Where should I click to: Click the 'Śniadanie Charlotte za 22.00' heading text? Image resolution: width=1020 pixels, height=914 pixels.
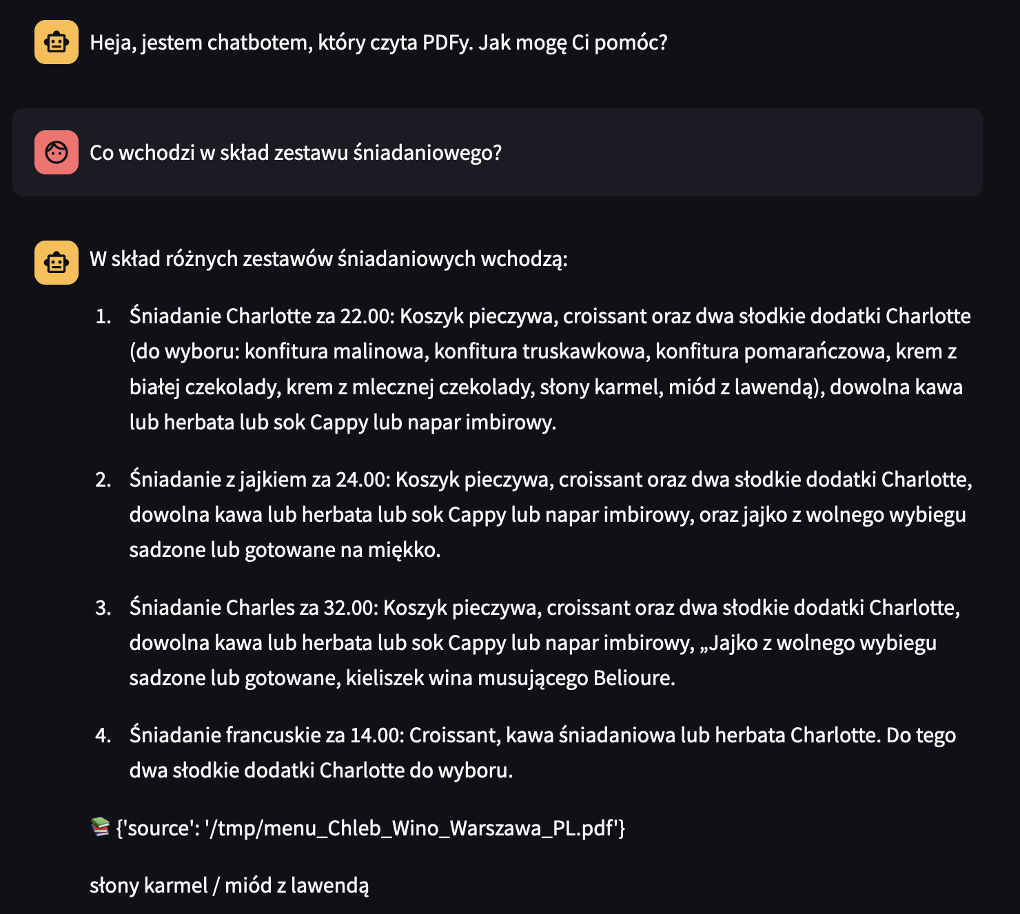pyautogui.click(x=261, y=316)
